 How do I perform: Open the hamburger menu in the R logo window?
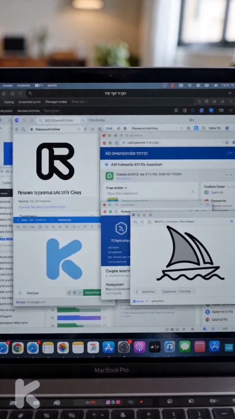pyautogui.click(x=16, y=129)
